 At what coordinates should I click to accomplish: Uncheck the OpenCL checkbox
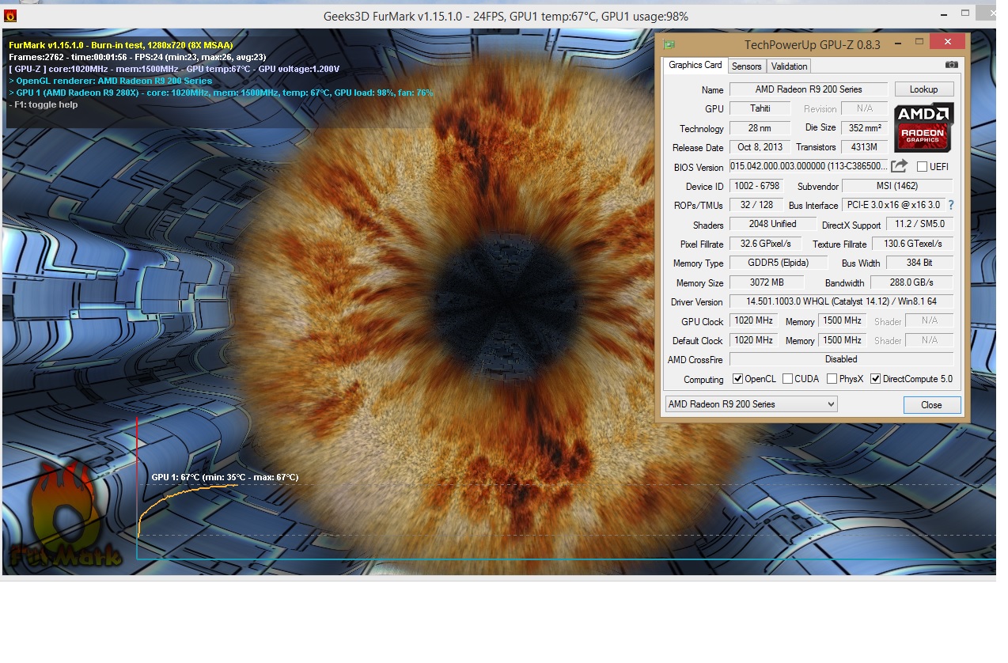click(737, 379)
